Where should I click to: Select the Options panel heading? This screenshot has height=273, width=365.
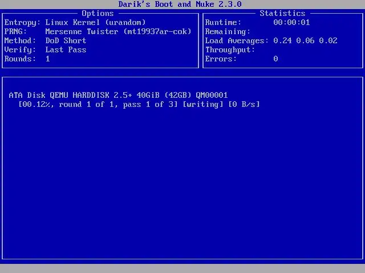(x=98, y=14)
